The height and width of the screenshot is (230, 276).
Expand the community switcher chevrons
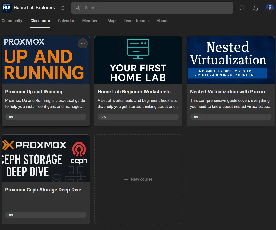[x=62, y=8]
